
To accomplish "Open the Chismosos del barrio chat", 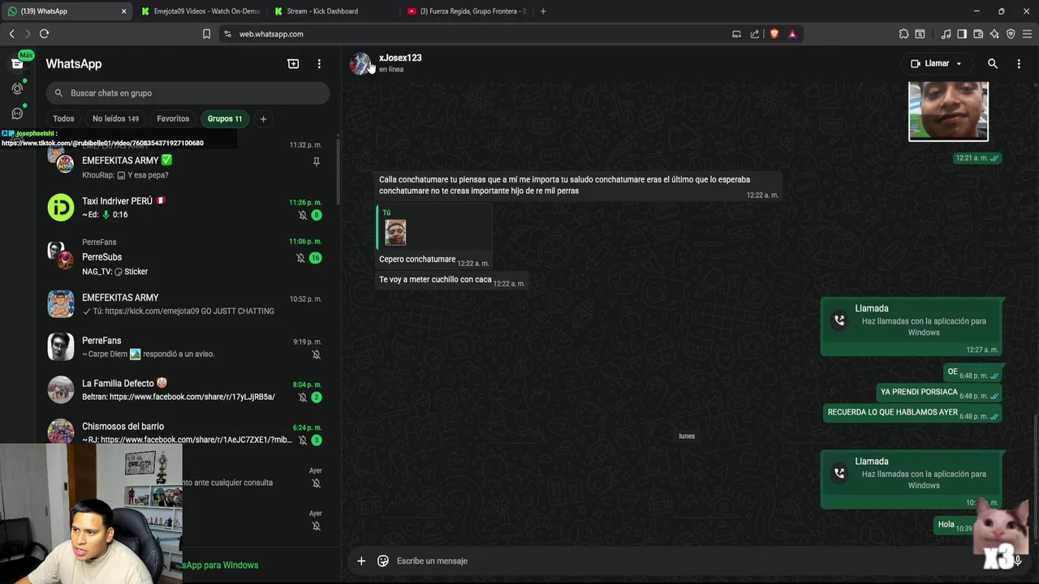I will (x=188, y=433).
